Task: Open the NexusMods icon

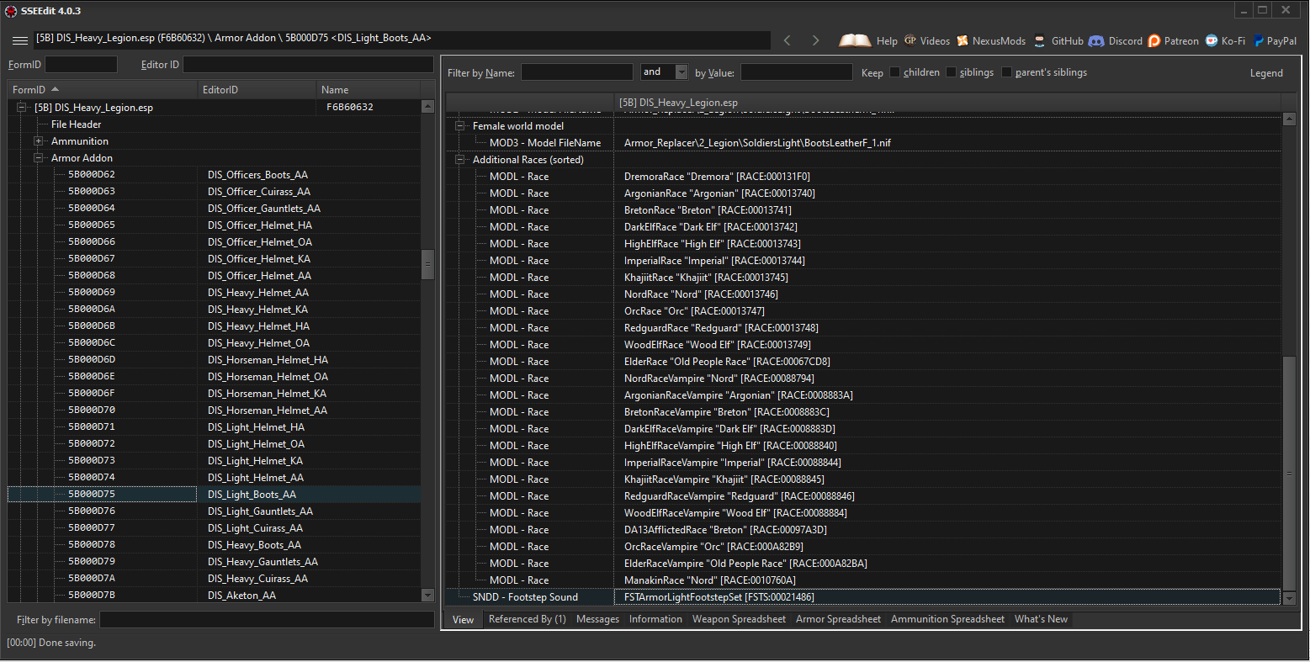Action: [x=963, y=40]
